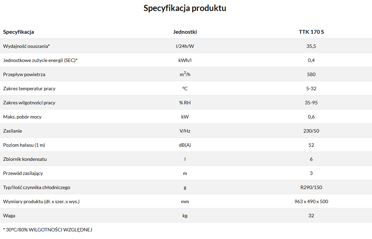Click the 580 airflow value
Viewport: 372px width, 239px height.
tap(311, 74)
